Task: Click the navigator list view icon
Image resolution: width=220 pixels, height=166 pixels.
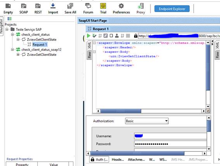Action: coord(9,19)
